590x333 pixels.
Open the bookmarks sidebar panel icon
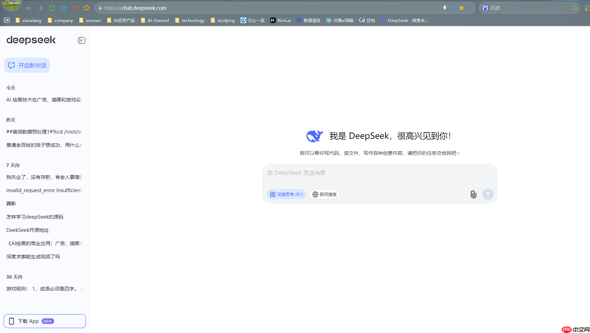click(x=7, y=20)
